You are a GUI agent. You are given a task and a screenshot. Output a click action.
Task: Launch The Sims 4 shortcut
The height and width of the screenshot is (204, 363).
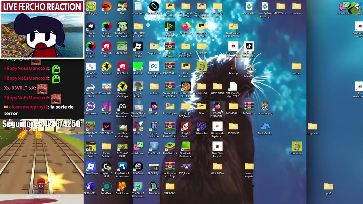(x=154, y=147)
